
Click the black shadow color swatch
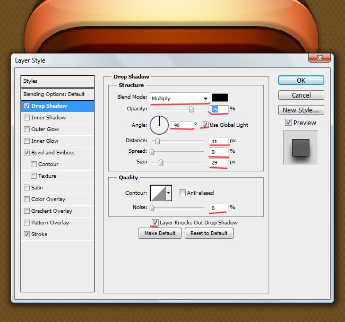click(x=220, y=98)
